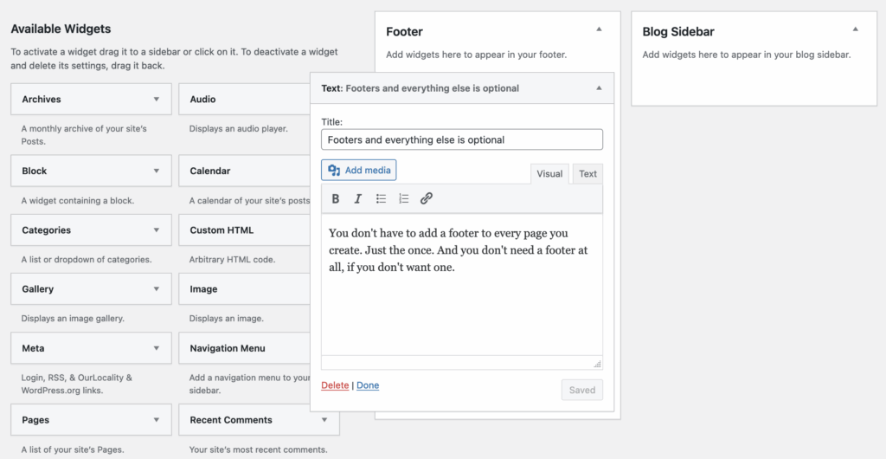Switch to the Text editor tab
Viewport: 886px width, 459px height.
point(587,174)
